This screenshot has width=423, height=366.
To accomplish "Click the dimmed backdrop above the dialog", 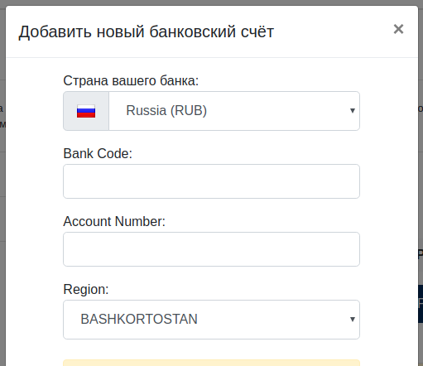I will click(x=211, y=2).
